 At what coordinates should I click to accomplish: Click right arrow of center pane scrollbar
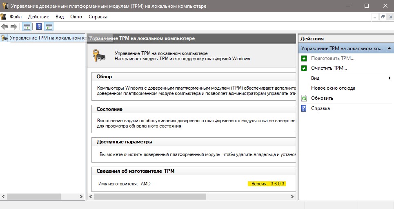tap(292, 196)
